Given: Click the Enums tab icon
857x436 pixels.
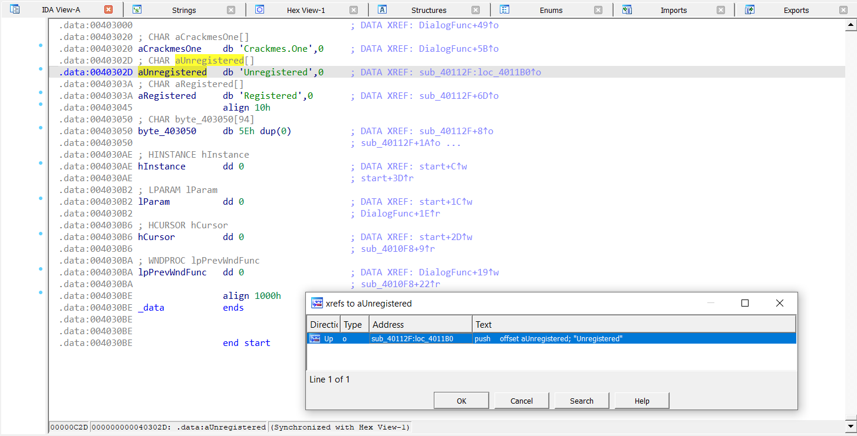Looking at the screenshot, I should [505, 9].
